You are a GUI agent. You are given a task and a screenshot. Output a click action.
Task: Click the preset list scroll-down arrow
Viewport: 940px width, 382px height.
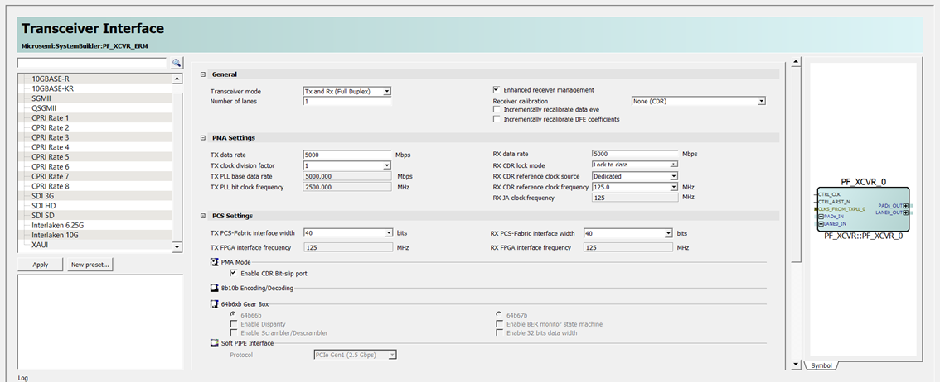click(177, 246)
